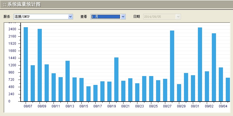Click the 08/25 x-axis date label

153,106
